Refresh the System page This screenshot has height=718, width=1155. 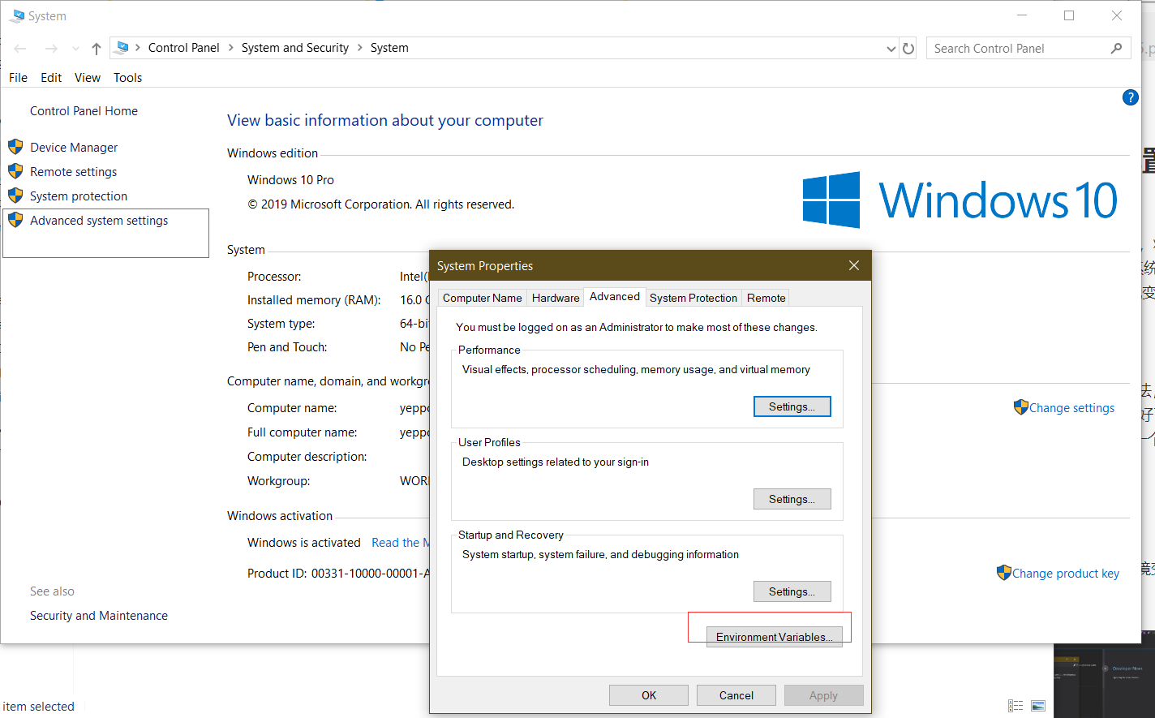[x=908, y=49]
